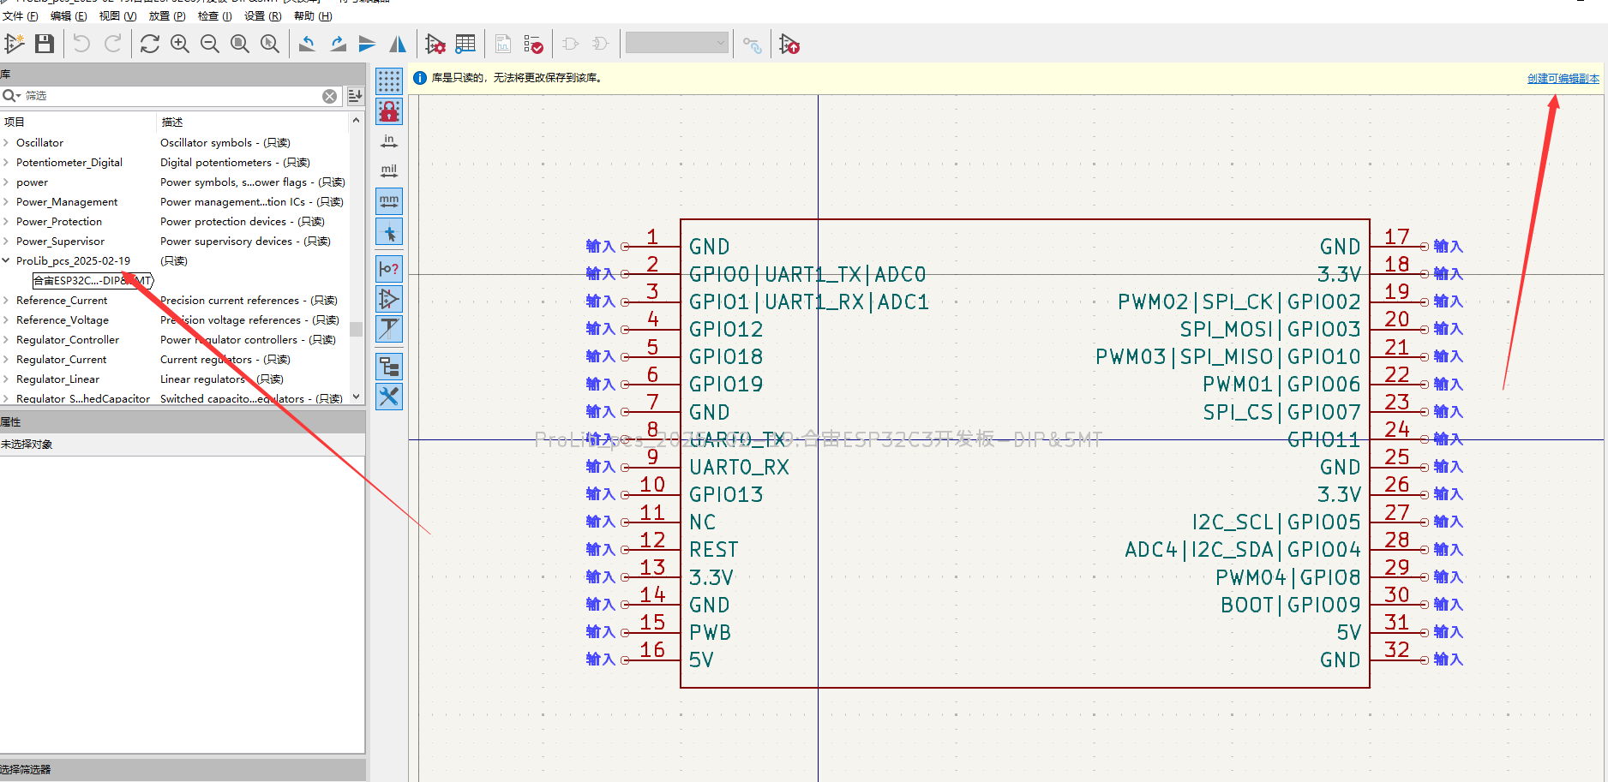Image resolution: width=1608 pixels, height=782 pixels.
Task: Click the mirror horizontally icon
Action: tap(398, 44)
